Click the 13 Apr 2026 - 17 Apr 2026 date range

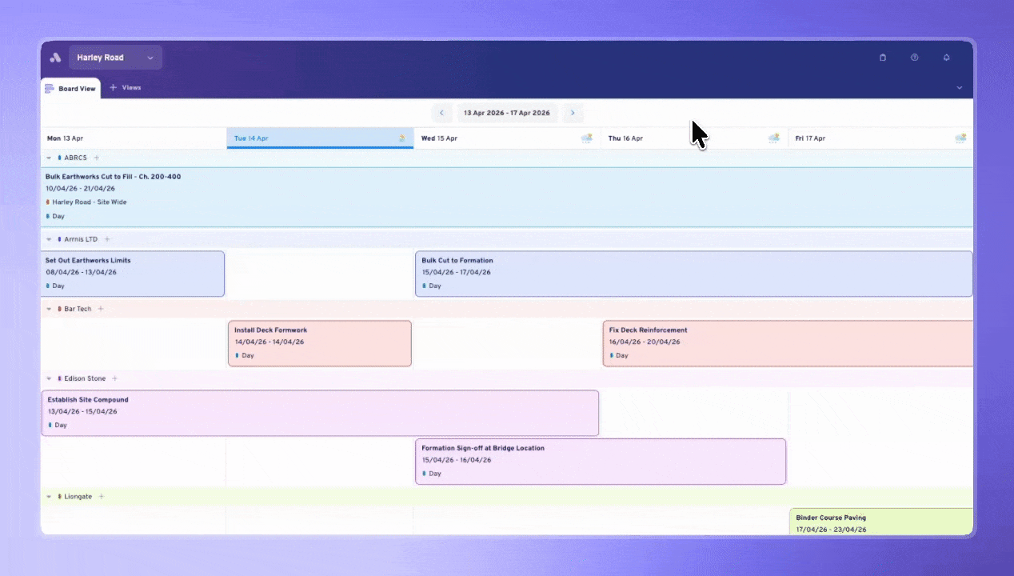coord(507,113)
